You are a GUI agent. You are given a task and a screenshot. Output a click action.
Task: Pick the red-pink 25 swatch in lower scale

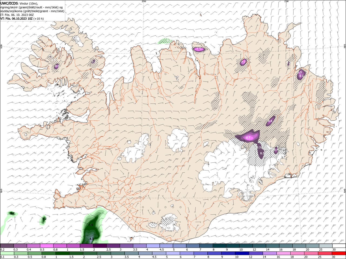pyautogui.click(x=325, y=253)
